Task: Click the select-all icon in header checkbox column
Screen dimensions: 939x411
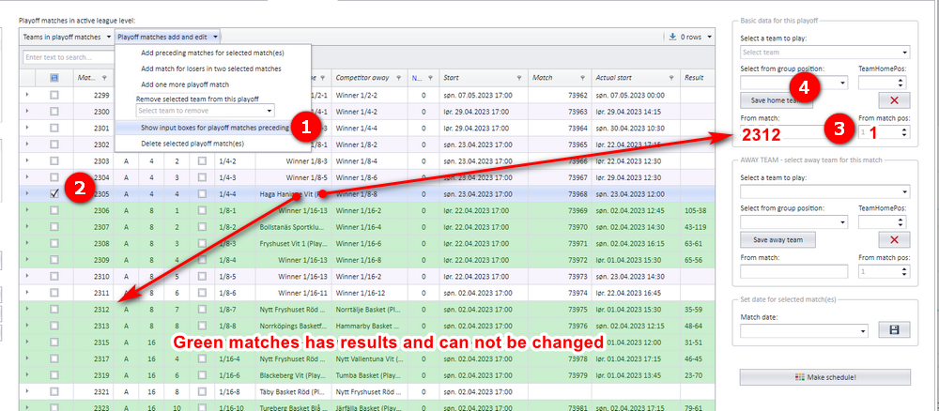Action: (54, 78)
